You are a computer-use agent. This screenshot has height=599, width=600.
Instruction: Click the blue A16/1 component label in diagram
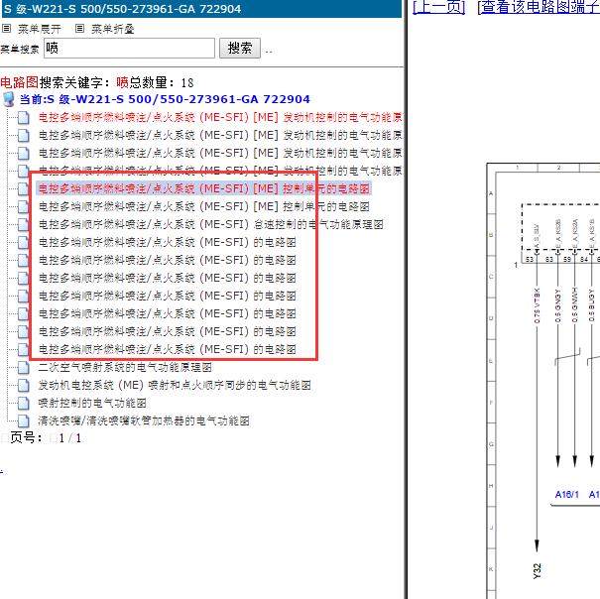pos(566,495)
